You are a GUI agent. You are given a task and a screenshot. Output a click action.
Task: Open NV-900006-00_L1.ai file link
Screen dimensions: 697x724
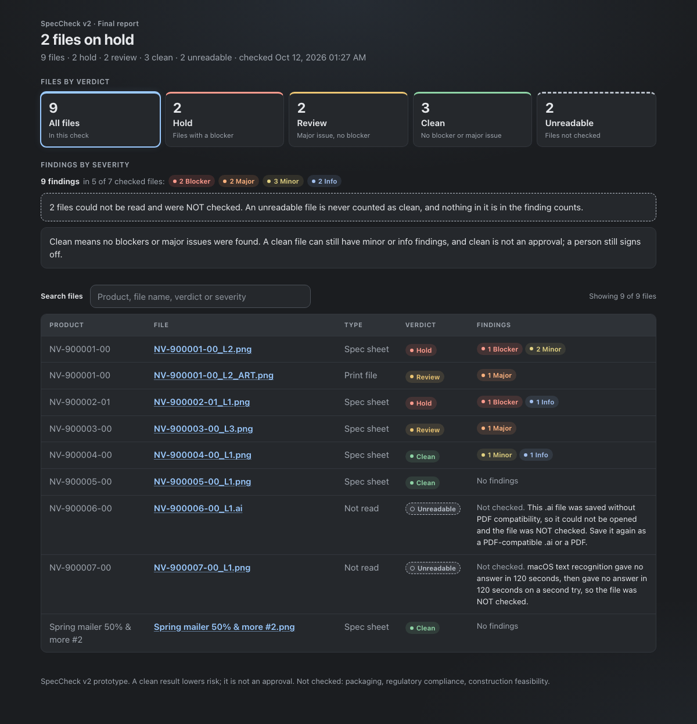point(198,508)
